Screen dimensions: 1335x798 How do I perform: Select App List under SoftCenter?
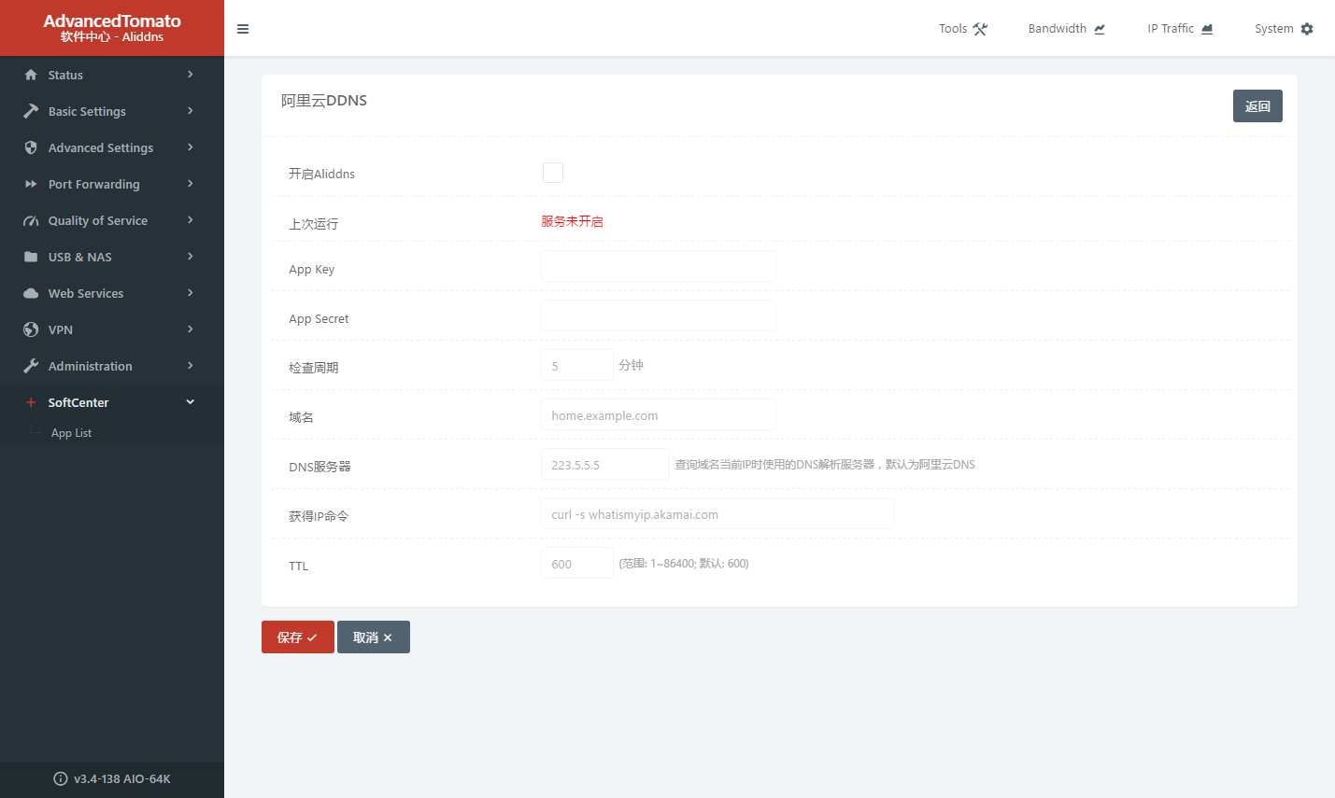pos(71,433)
